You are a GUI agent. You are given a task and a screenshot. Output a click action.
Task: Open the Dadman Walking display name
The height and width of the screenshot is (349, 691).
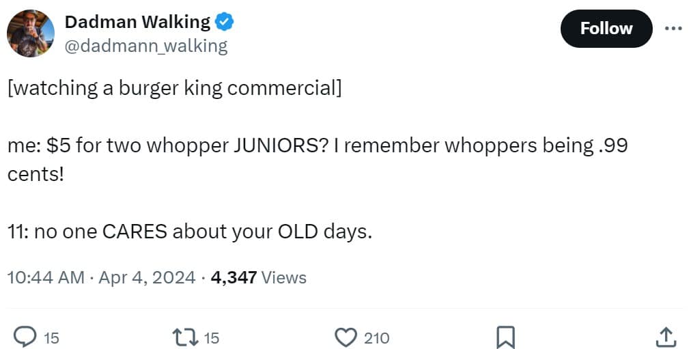(x=137, y=22)
